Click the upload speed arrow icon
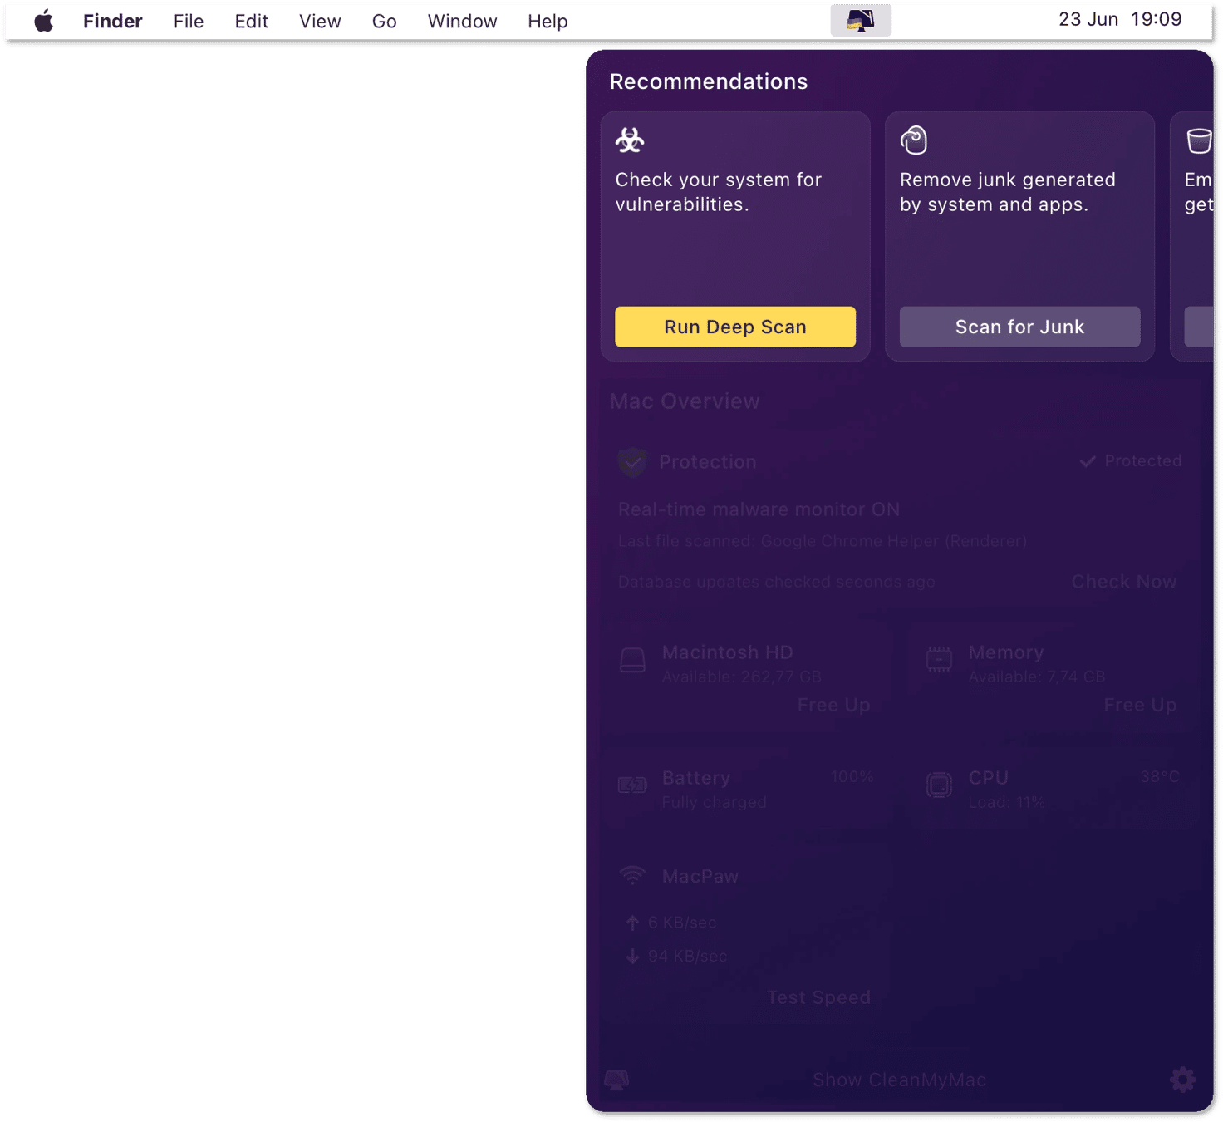Image resolution: width=1223 pixels, height=1122 pixels. pos(632,923)
